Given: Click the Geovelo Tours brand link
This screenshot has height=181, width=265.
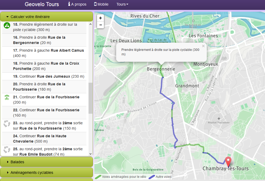Looking at the screenshot, I should (x=42, y=4).
